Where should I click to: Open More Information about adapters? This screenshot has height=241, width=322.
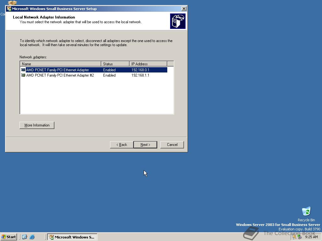(37, 125)
